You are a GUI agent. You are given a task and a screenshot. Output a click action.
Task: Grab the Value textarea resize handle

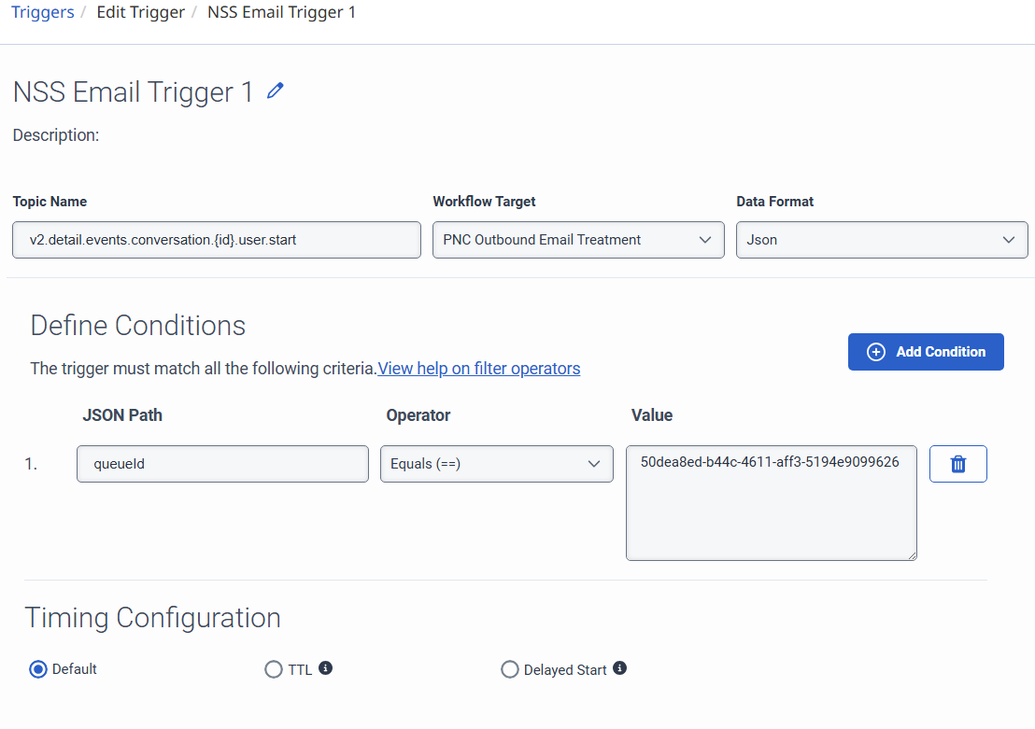pyautogui.click(x=911, y=554)
